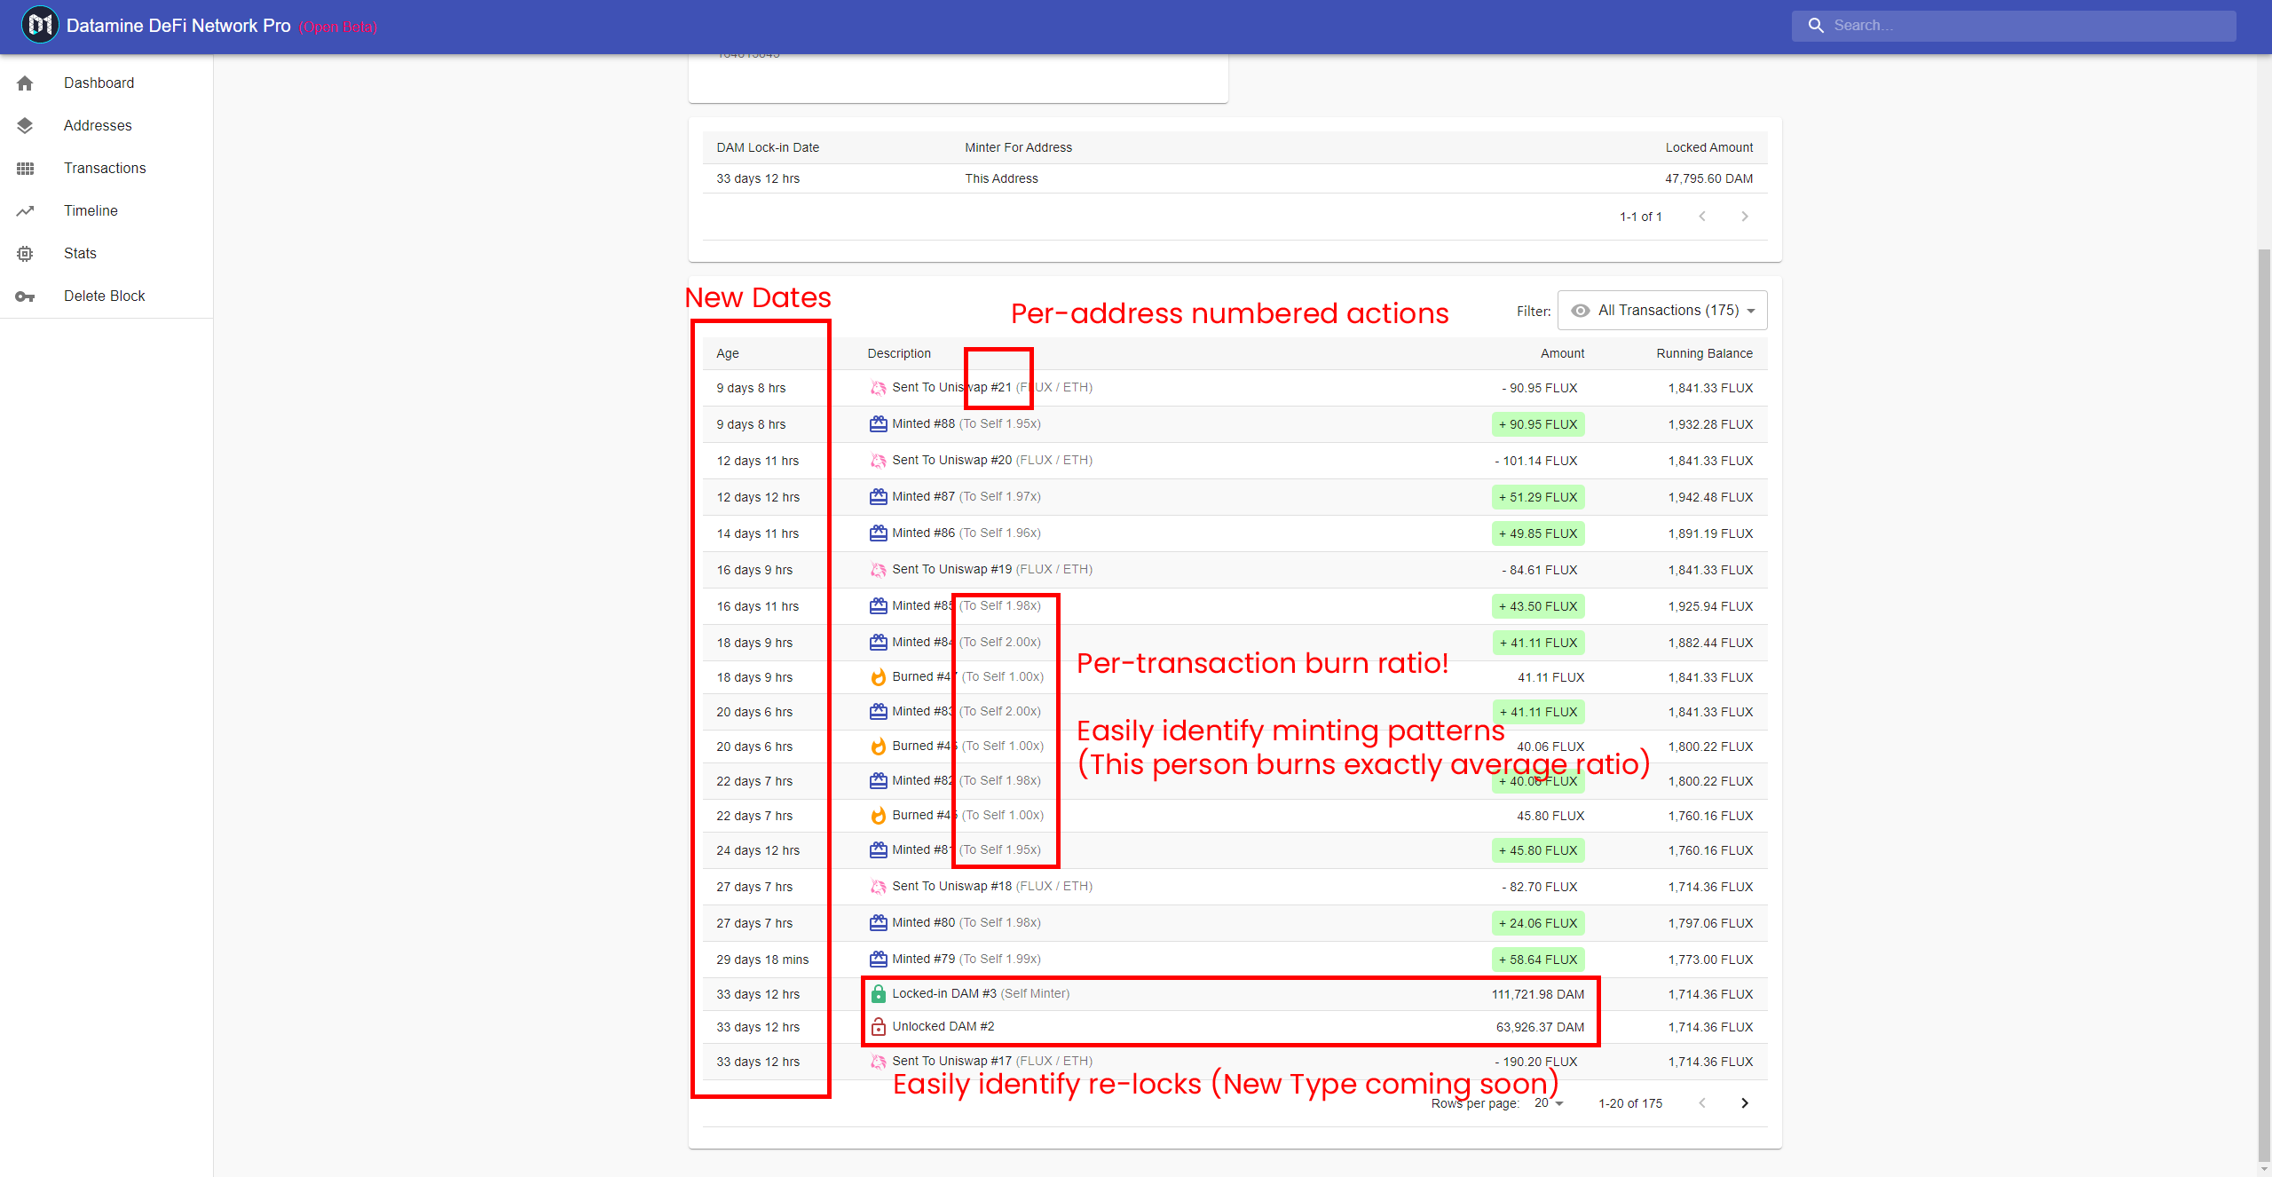This screenshot has height=1177, width=2272.
Task: Click the flame icon for the 40.06 FLUX burn
Action: click(x=878, y=746)
